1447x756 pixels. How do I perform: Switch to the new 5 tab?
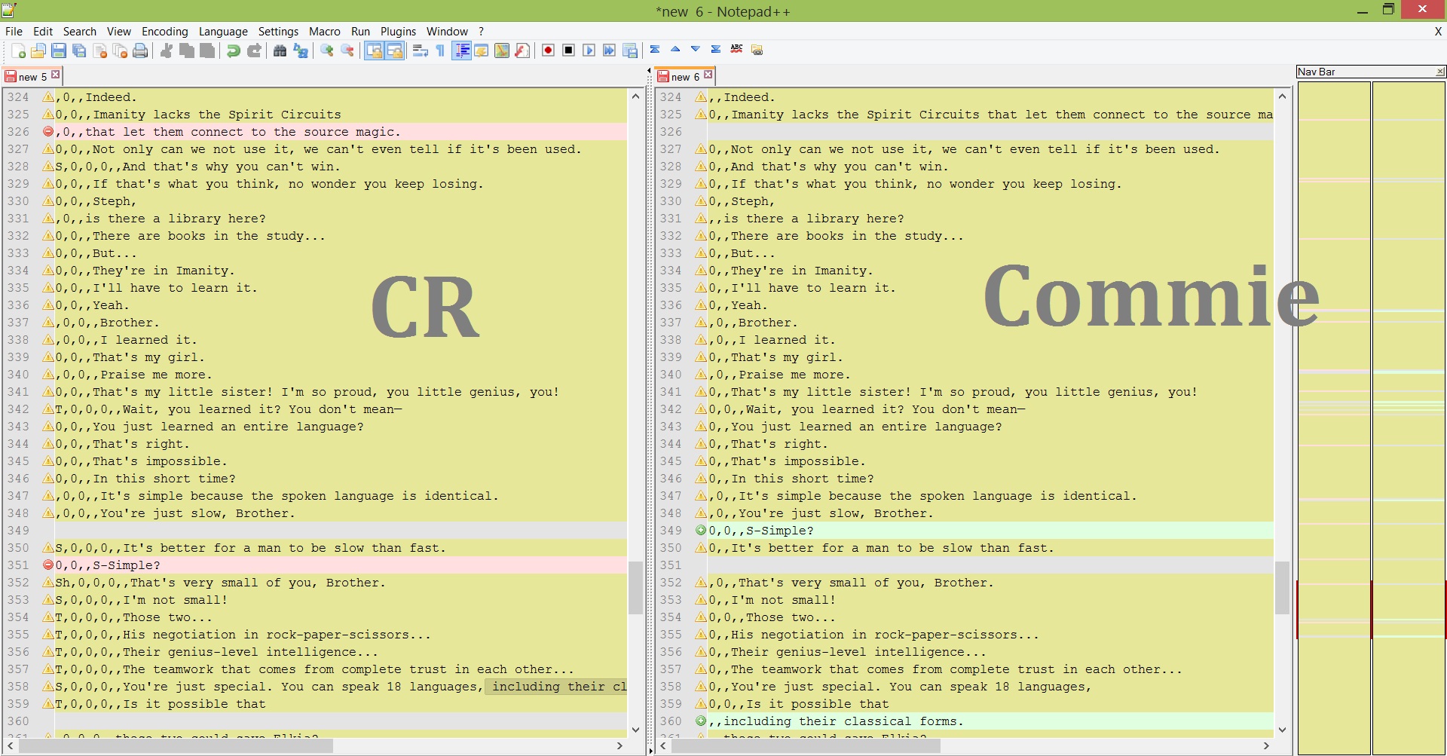point(32,76)
